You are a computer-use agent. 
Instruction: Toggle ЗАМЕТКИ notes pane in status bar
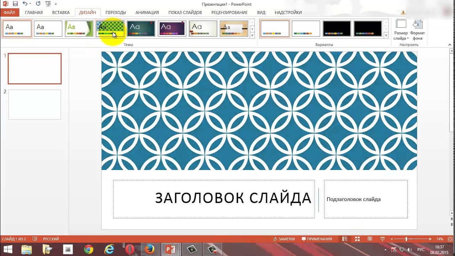284,239
